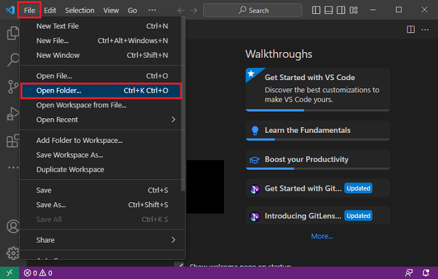The height and width of the screenshot is (279, 438).
Task: Open editor More Actions ellipsis
Action: [x=425, y=29]
